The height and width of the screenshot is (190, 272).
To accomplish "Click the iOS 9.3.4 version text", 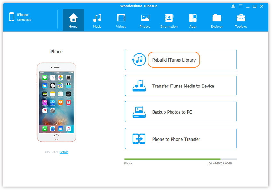I will tap(51, 152).
